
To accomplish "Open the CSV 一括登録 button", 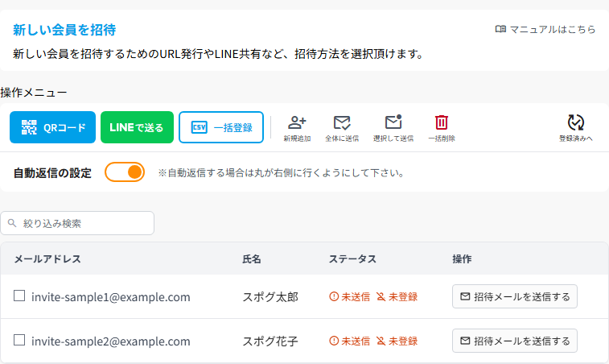I will 221,127.
